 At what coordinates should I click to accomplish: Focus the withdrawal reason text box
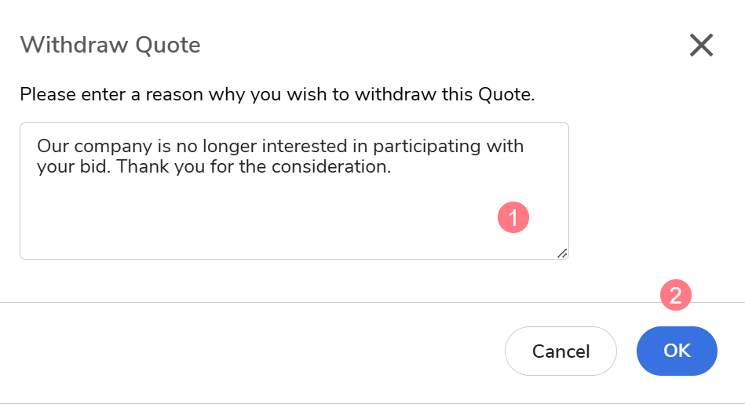294,191
